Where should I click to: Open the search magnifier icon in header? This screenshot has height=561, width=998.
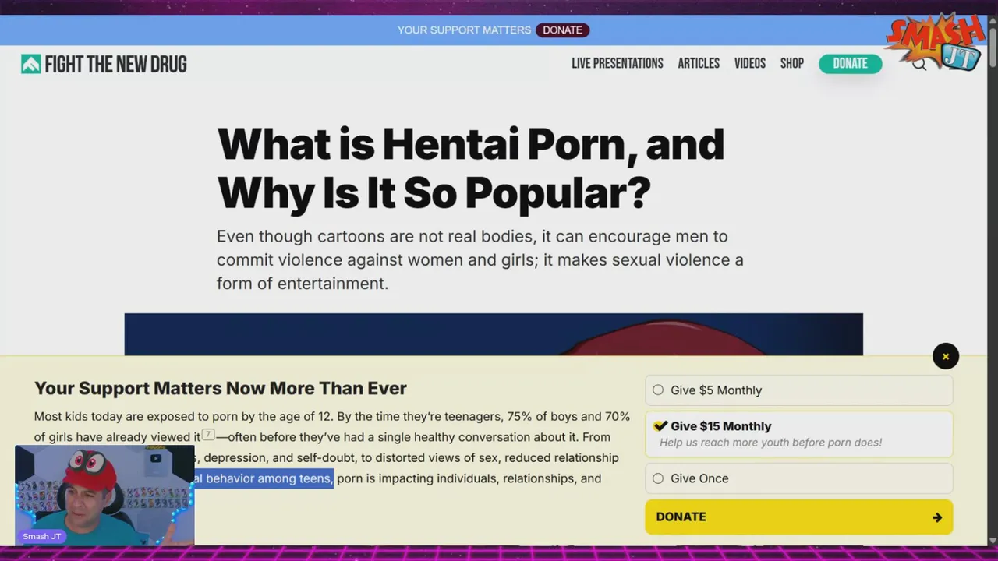pos(919,64)
